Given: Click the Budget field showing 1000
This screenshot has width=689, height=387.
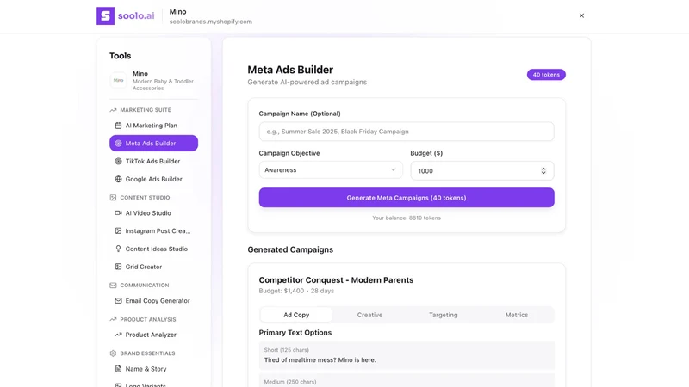Looking at the screenshot, I should point(482,170).
